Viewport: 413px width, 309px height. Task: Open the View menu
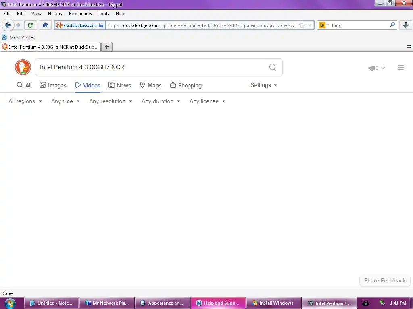click(36, 14)
